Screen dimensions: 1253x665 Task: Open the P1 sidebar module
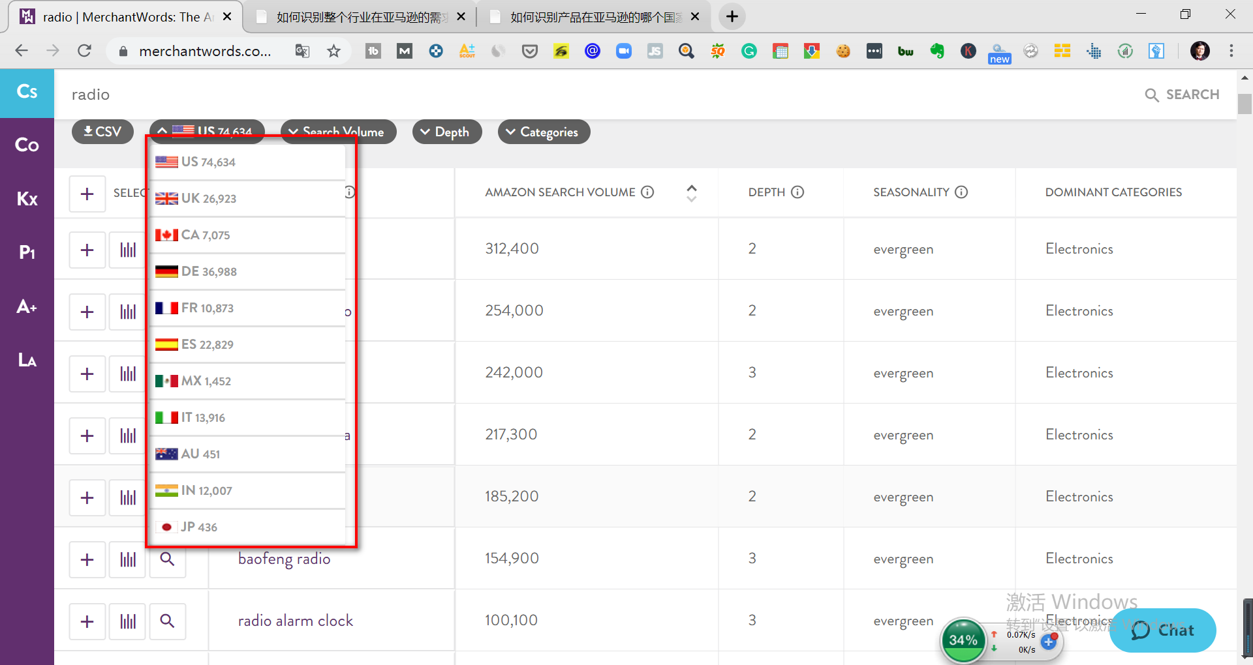click(x=27, y=252)
